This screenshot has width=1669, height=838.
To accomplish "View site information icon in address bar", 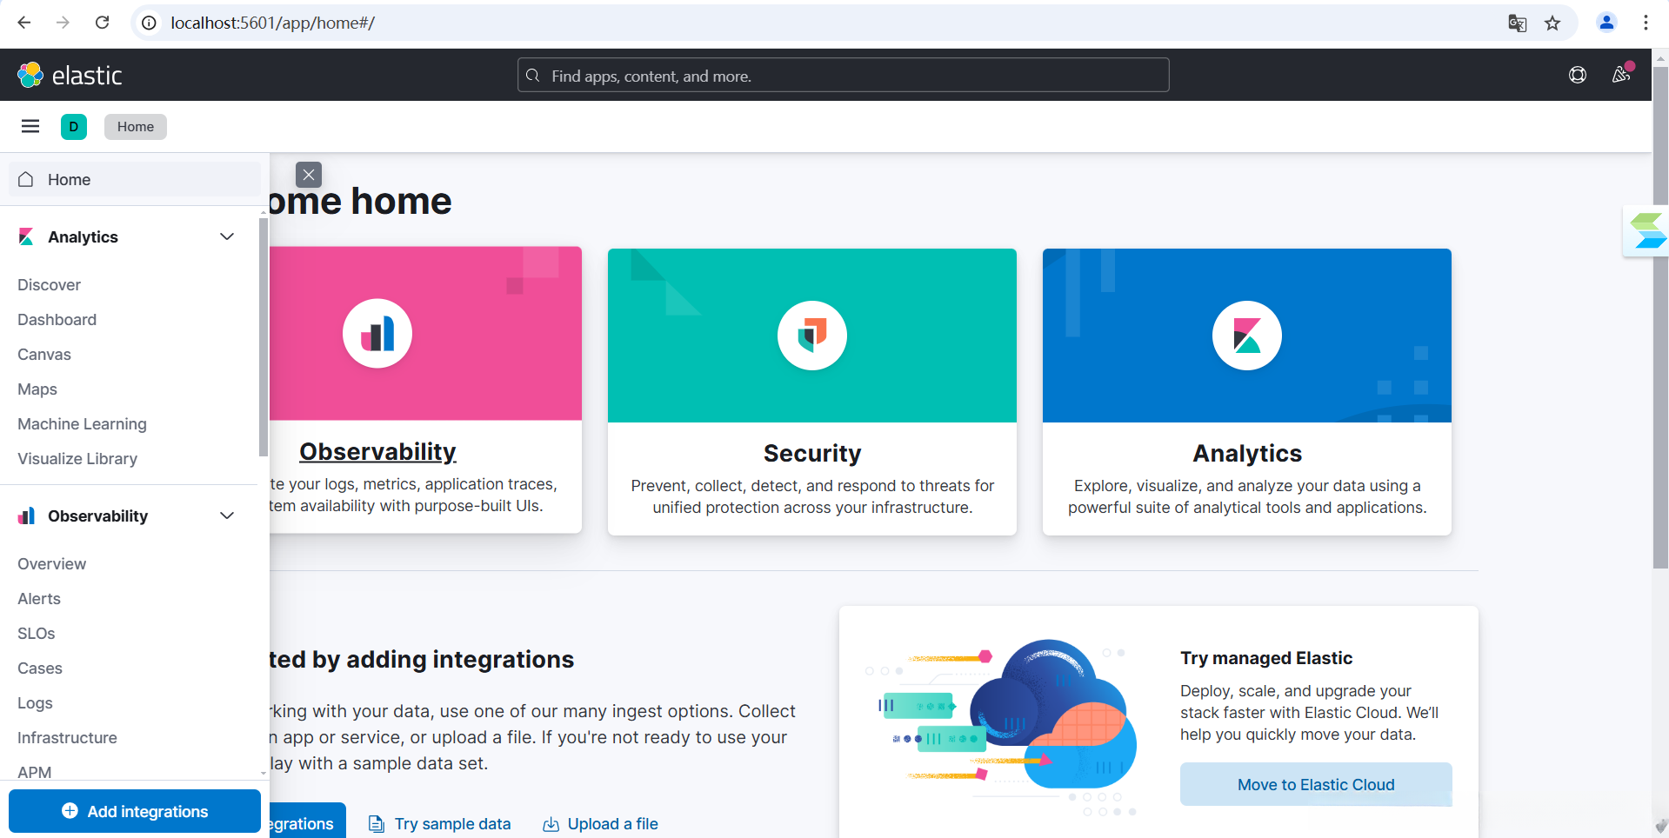I will coord(150,23).
